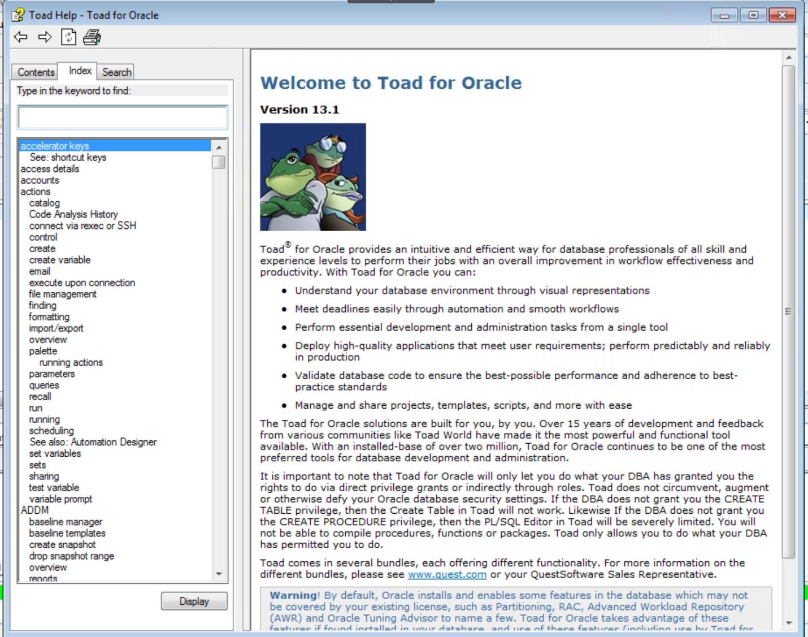Select 'set variables' index entry
Viewport: 808px width, 637px height.
[x=55, y=453]
